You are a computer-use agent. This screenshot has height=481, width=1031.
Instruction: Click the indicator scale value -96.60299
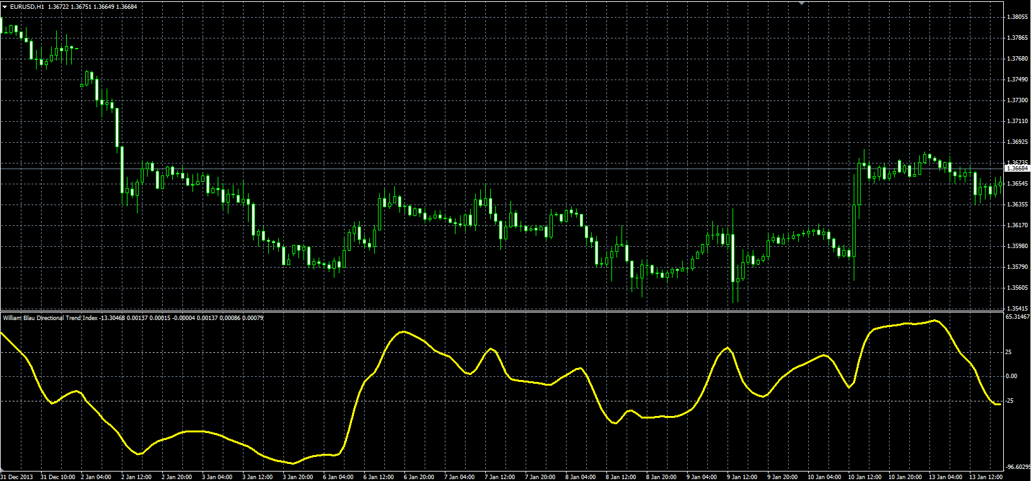[1018, 467]
